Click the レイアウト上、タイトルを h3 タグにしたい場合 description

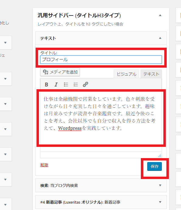click(80, 24)
